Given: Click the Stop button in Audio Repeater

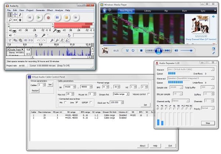Looking at the screenshot, I should [208, 123].
